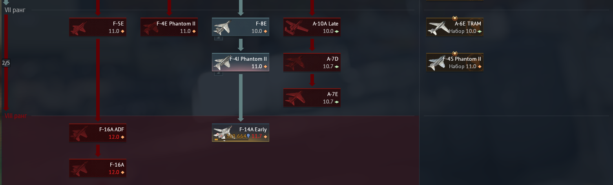613x185 pixels.
Task: Open the premium A-6E TRAM pack card
Action: coord(455,27)
